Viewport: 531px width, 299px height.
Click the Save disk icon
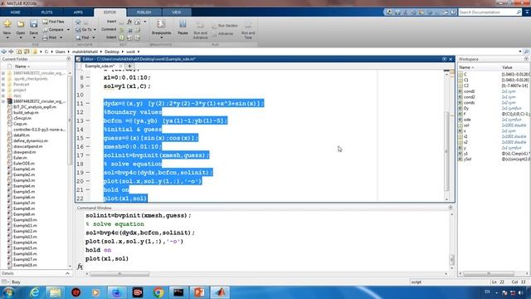(x=33, y=24)
